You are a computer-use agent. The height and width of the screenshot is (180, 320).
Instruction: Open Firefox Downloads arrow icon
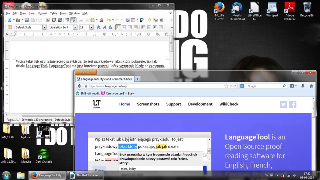(303, 86)
